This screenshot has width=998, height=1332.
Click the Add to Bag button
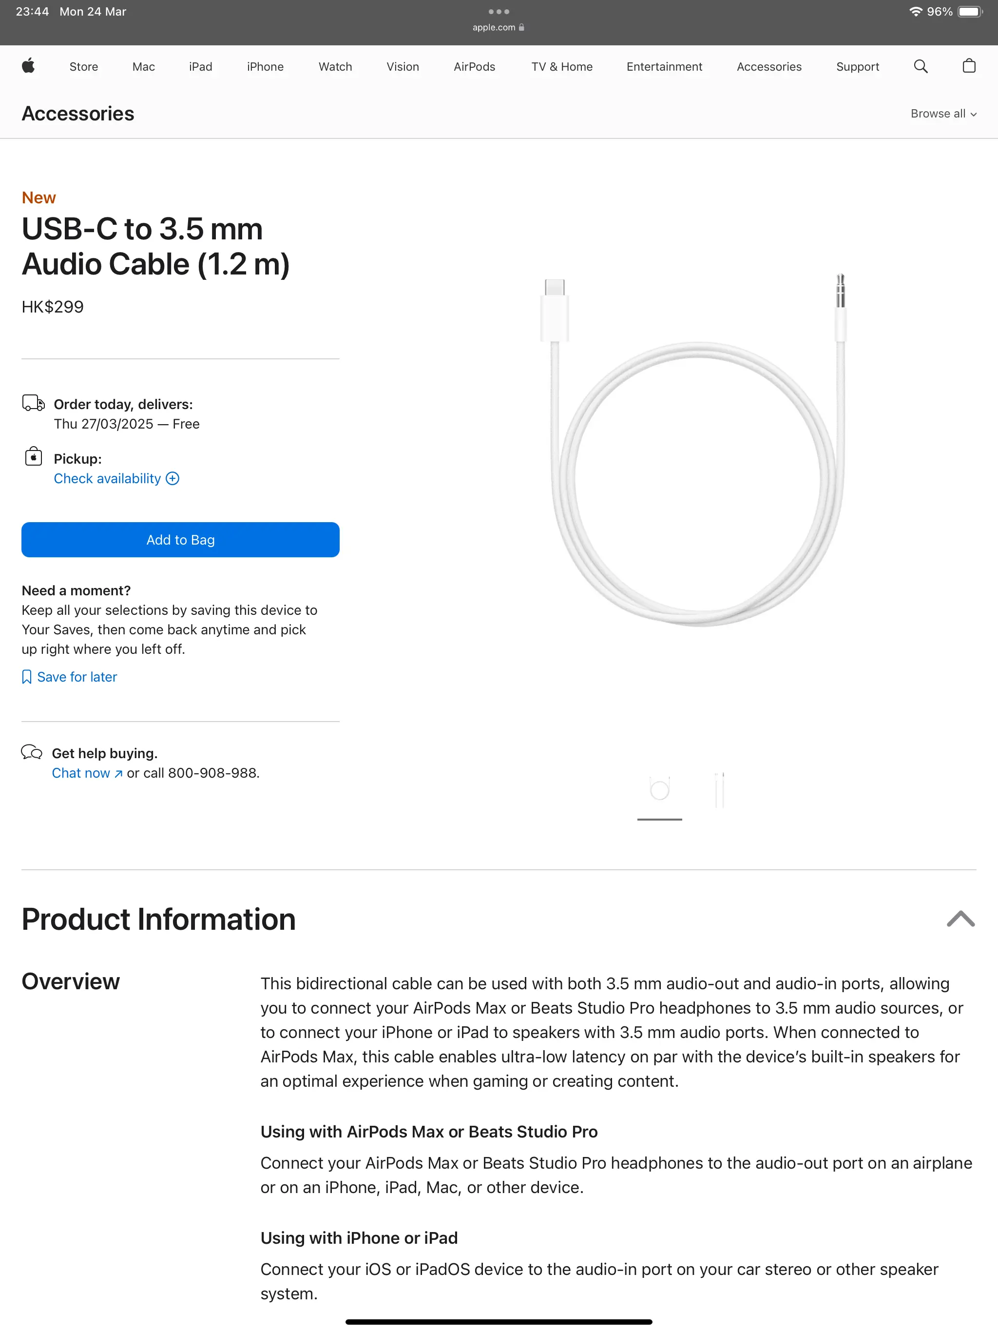(181, 540)
